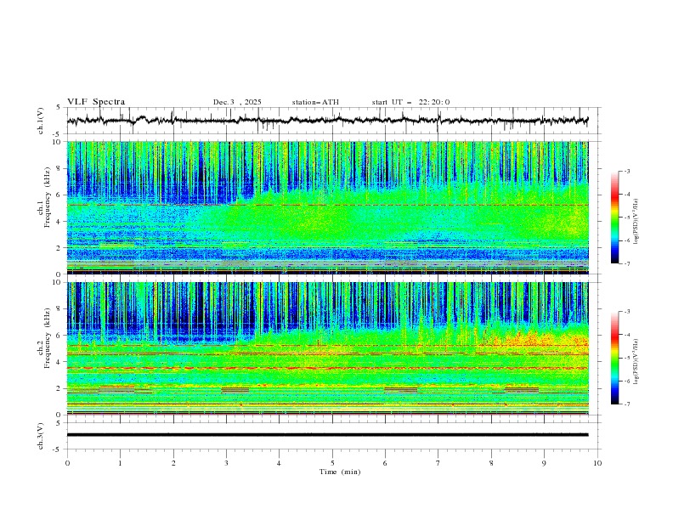
Task: Click the 'VLF Spectra' title text
Action: 96,102
